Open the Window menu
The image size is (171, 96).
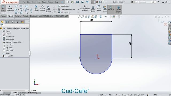(50, 2)
